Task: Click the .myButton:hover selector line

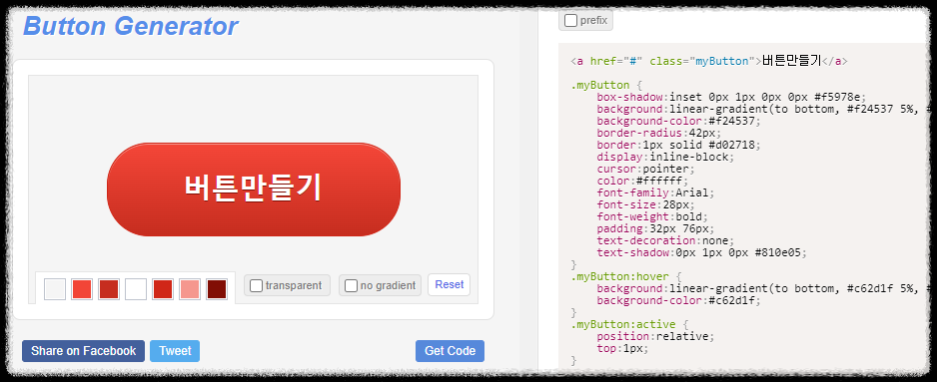Action: (626, 276)
